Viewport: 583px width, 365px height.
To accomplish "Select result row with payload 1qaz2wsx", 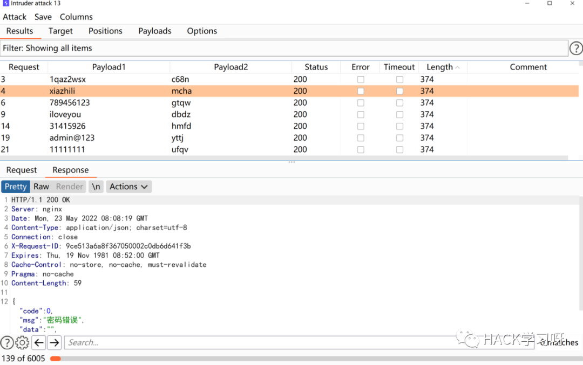I will pos(289,79).
